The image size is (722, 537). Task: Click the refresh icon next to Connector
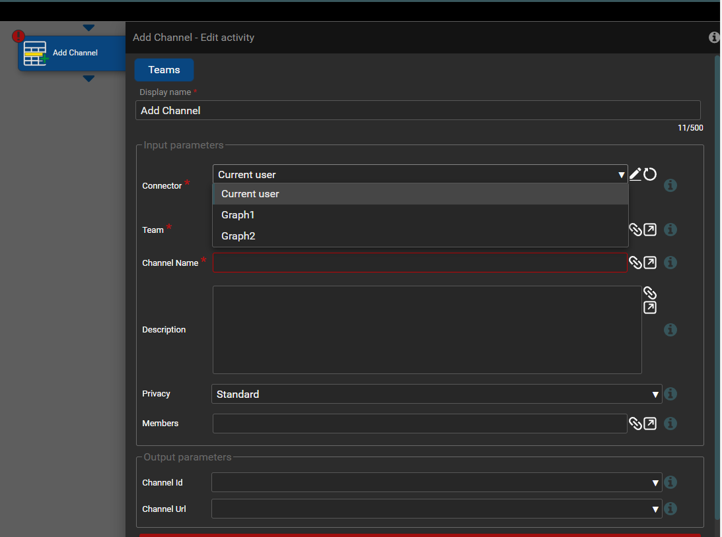tap(650, 174)
